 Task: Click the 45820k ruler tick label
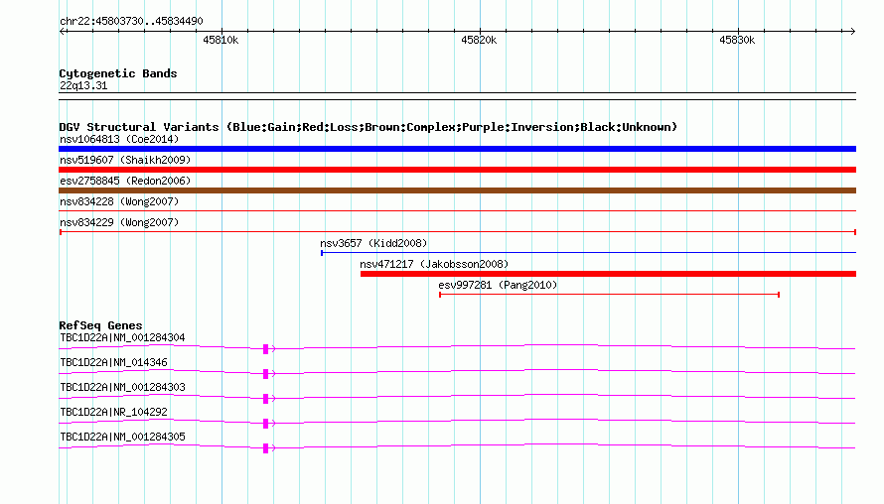(x=479, y=40)
